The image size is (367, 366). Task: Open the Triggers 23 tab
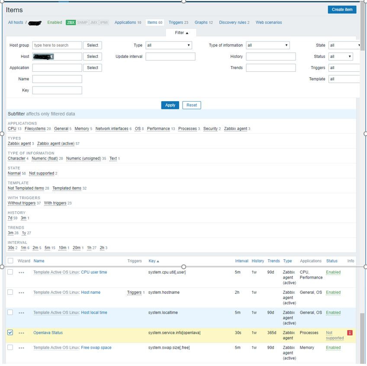pyautogui.click(x=178, y=22)
